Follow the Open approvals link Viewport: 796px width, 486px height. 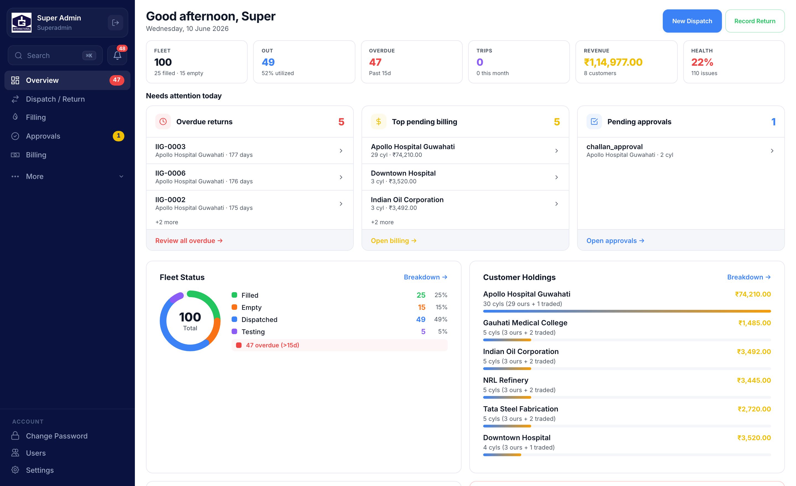(x=615, y=241)
